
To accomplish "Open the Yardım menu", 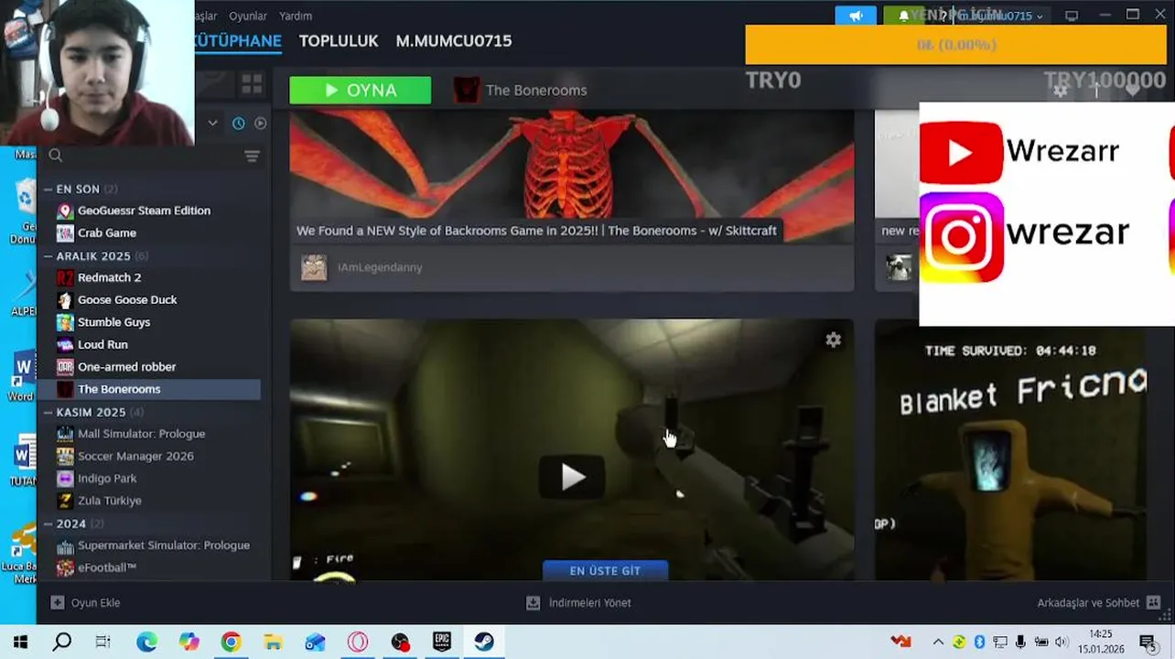I will (296, 16).
